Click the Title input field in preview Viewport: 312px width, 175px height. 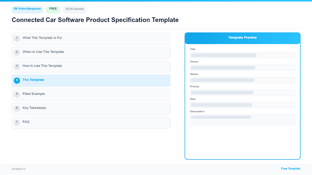242,55
